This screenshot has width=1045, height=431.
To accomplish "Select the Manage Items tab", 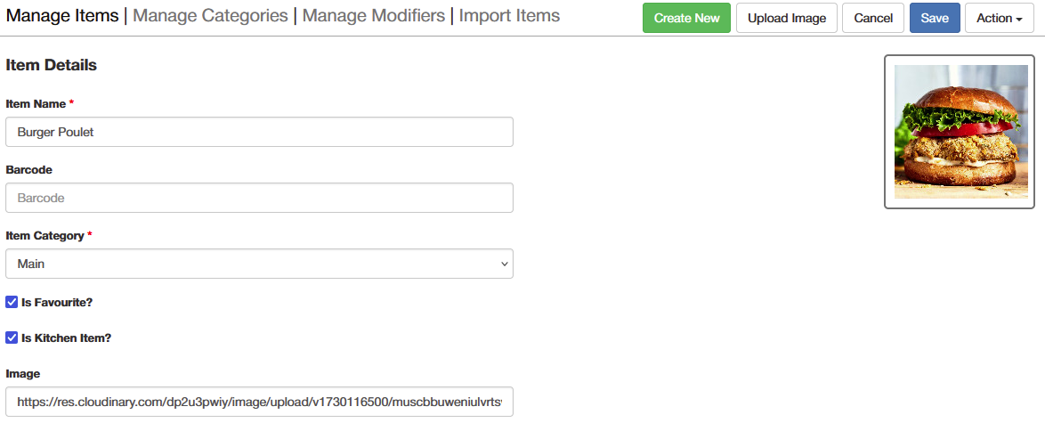I will tap(62, 15).
